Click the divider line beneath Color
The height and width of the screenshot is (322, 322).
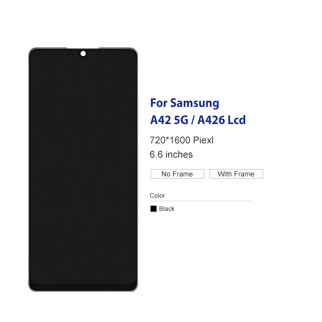[x=200, y=201]
